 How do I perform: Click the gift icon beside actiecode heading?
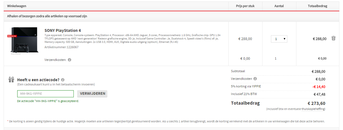pos(11,80)
